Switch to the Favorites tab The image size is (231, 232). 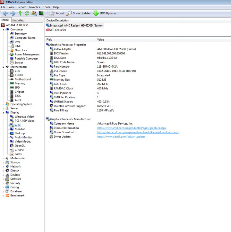[18, 20]
